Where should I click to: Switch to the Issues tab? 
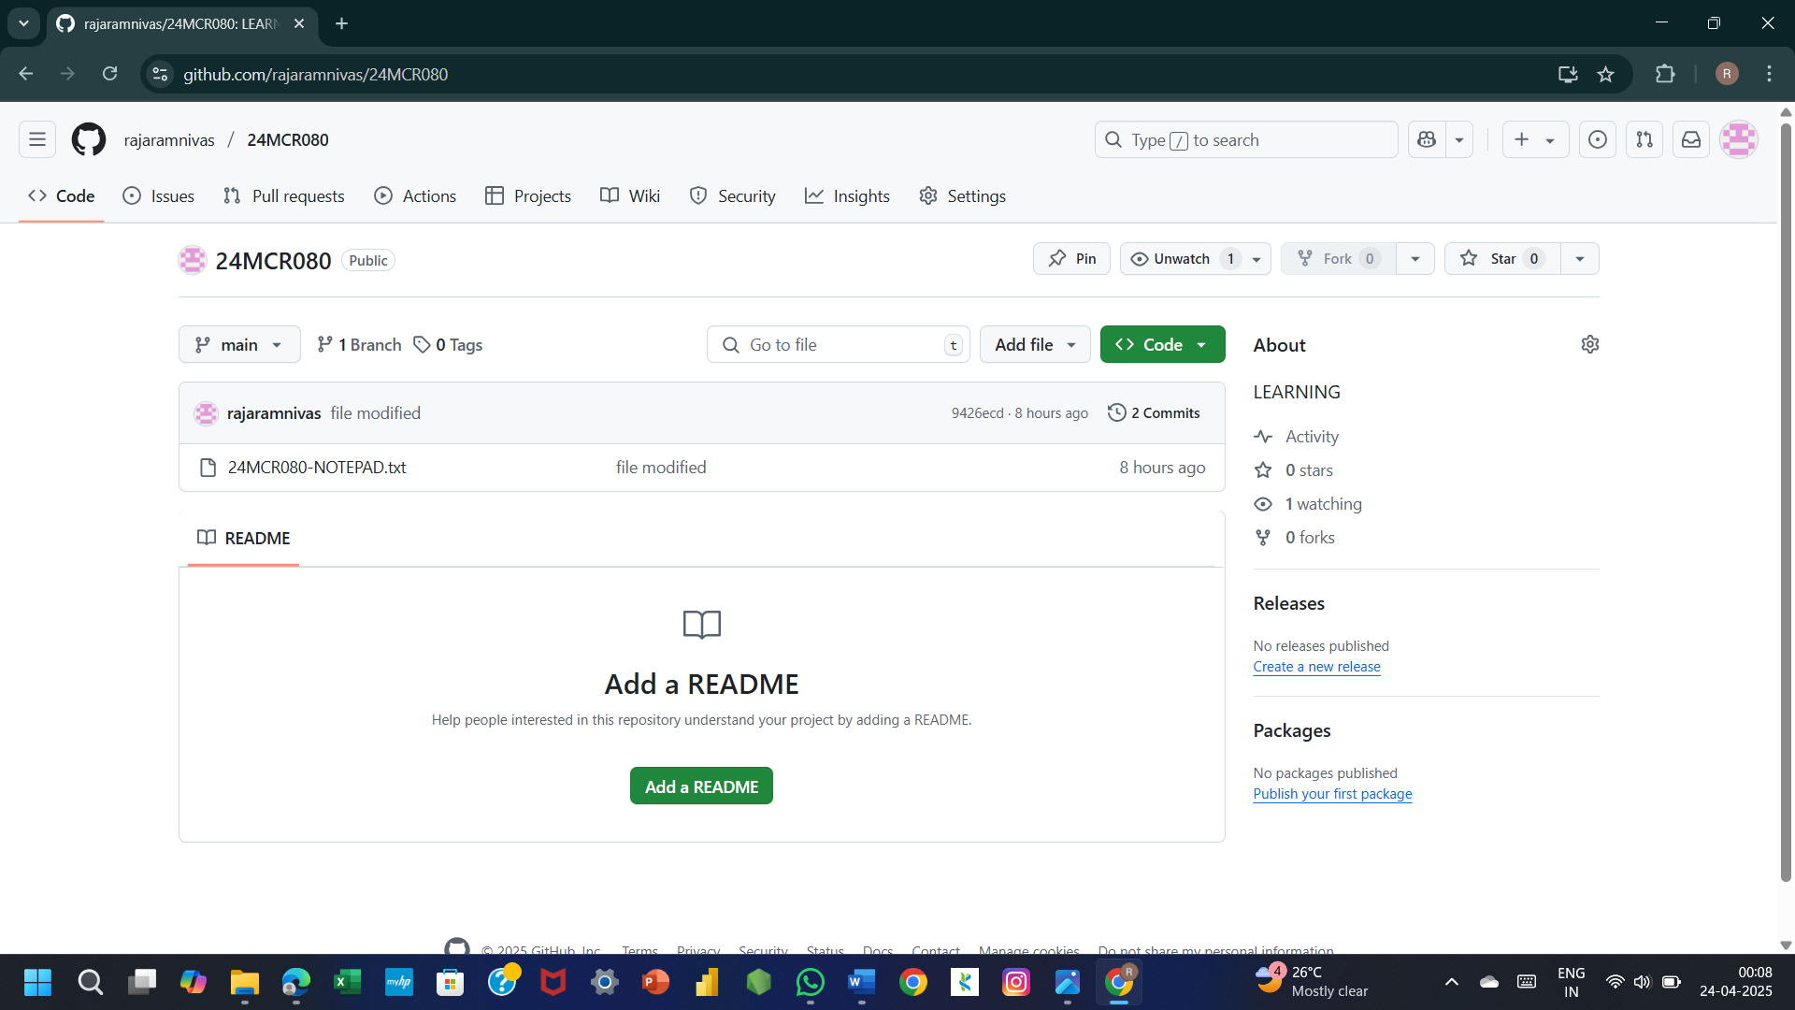point(159,195)
